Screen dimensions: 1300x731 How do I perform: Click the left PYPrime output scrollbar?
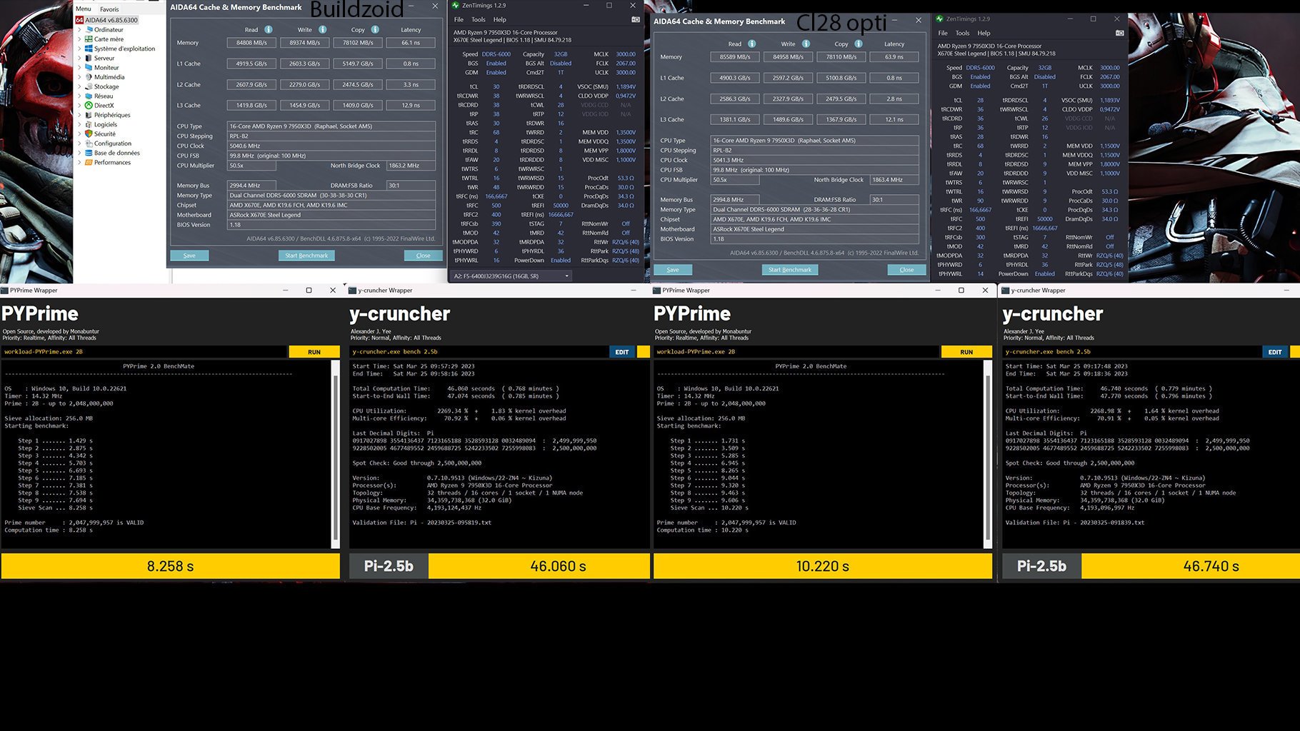(336, 455)
